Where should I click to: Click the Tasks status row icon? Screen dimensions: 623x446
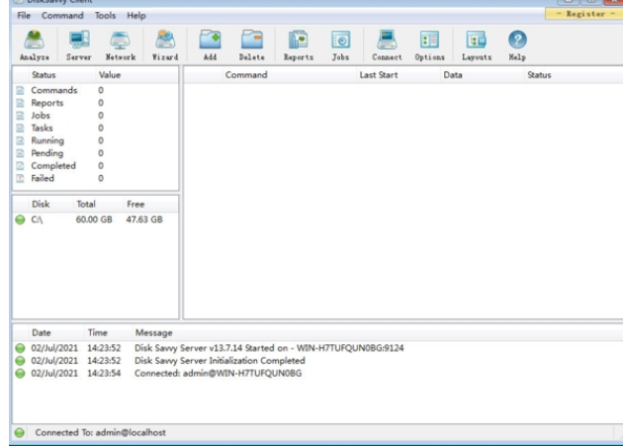click(x=20, y=129)
